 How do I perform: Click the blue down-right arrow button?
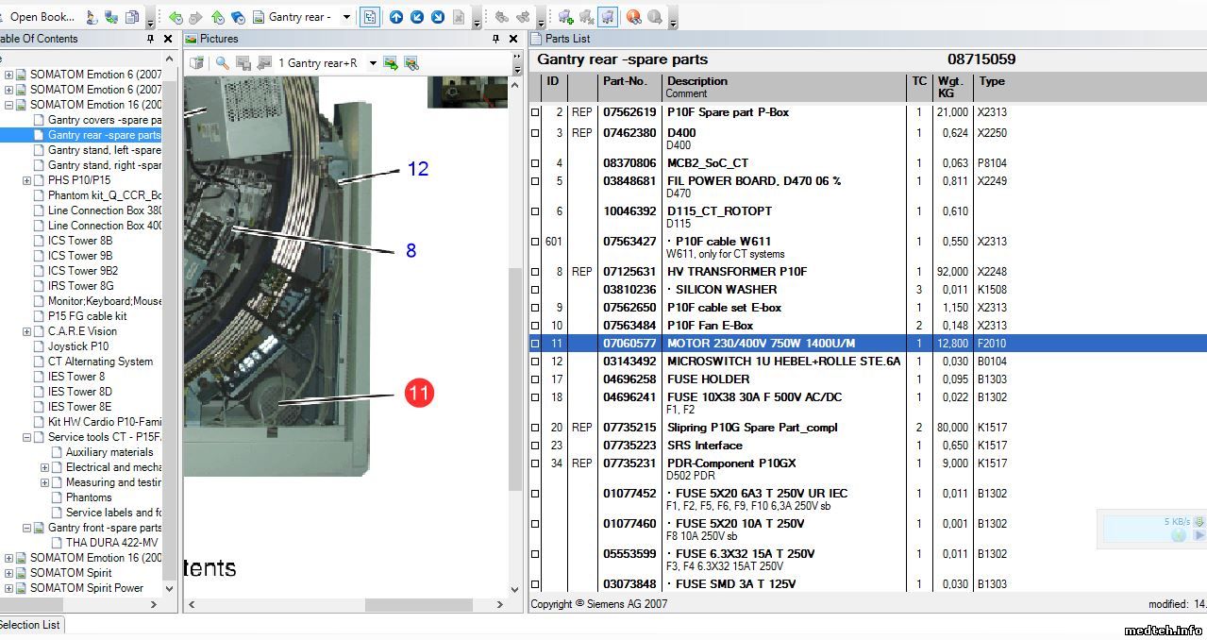[438, 17]
